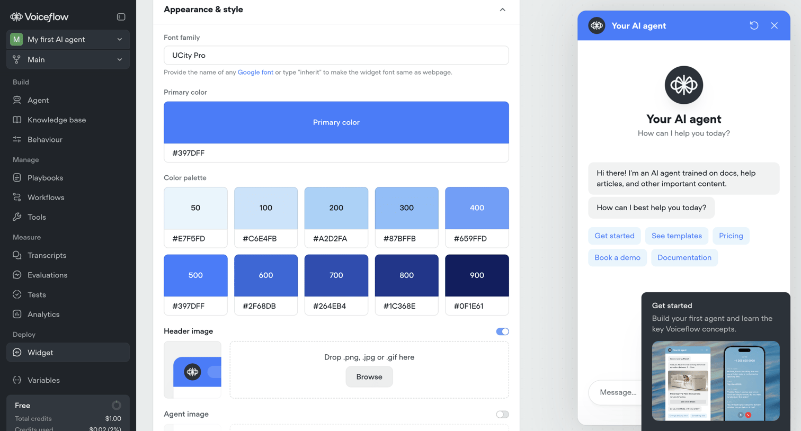Click the Font family input field
Viewport: 801px width, 431px height.
click(336, 55)
